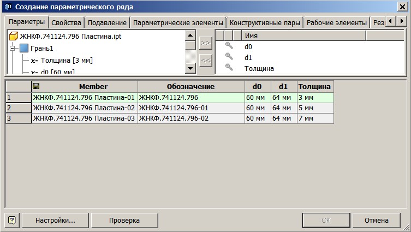Collapse the Грань1 tree node
This screenshot has height=232, width=411.
(x=13, y=48)
